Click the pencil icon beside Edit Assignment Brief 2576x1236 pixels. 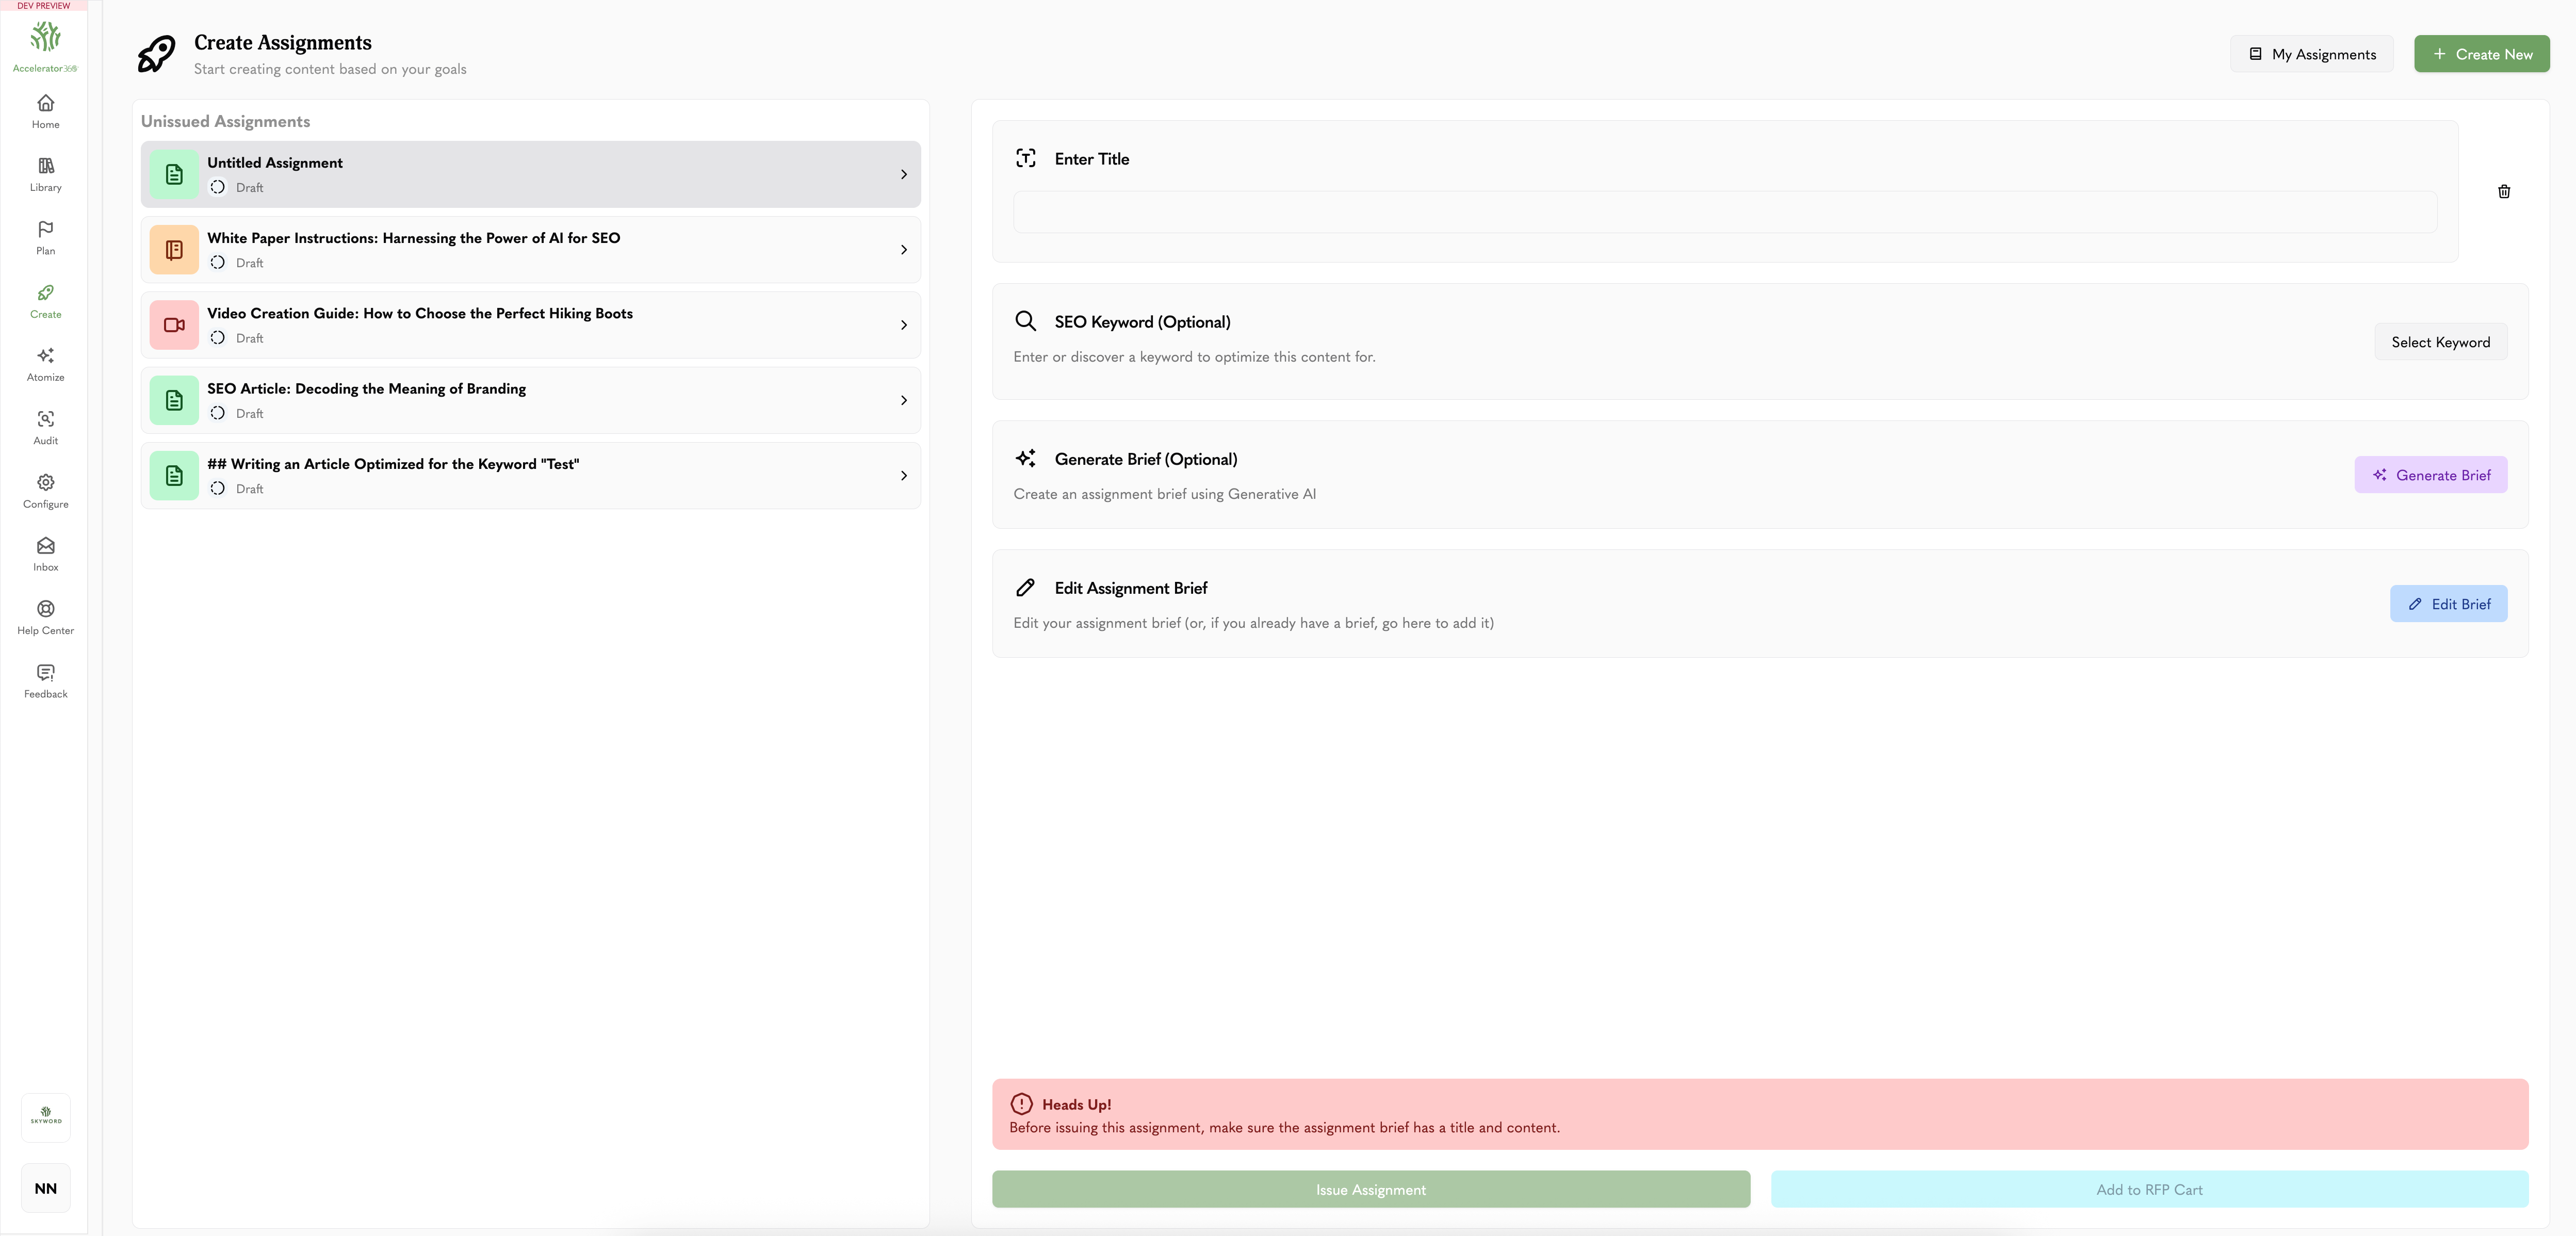[1025, 587]
